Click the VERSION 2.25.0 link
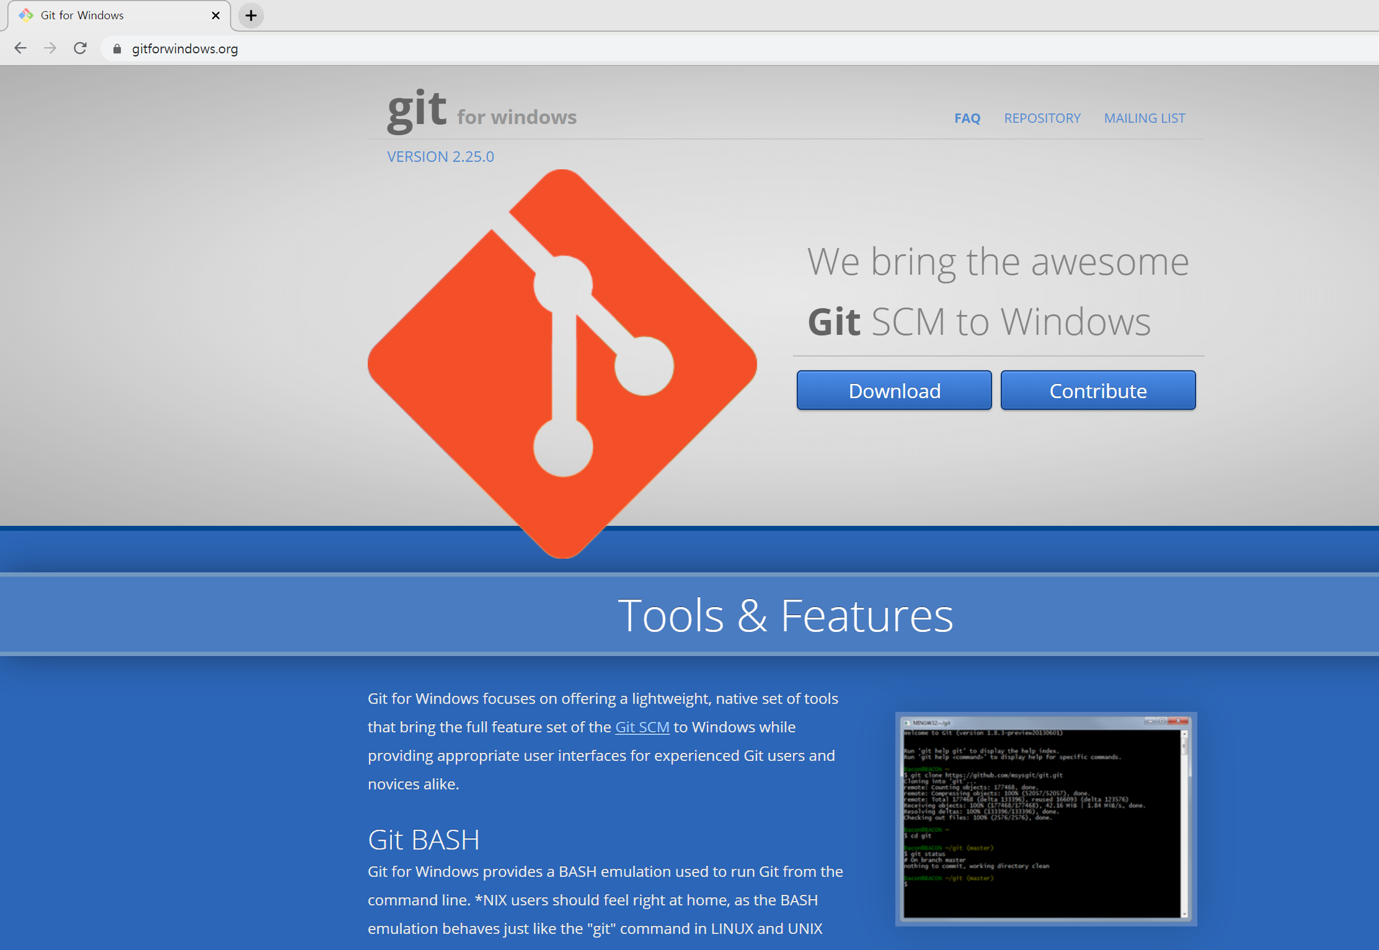The height and width of the screenshot is (950, 1379). pos(440,157)
